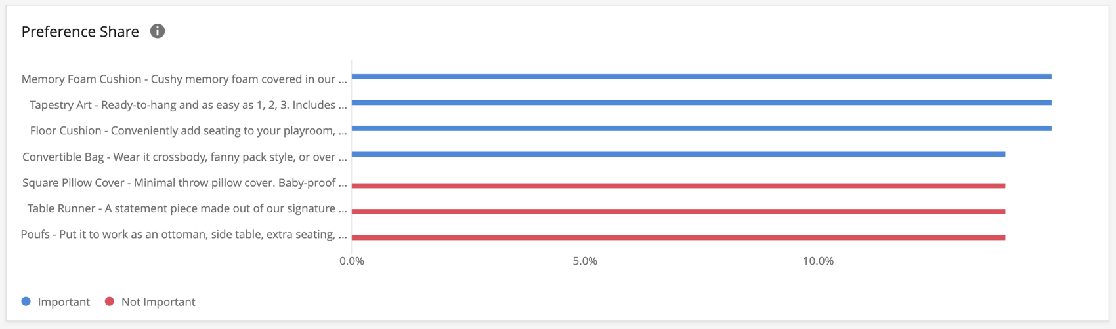The width and height of the screenshot is (1116, 329).
Task: Click the Table Runner row label
Action: tap(187, 209)
